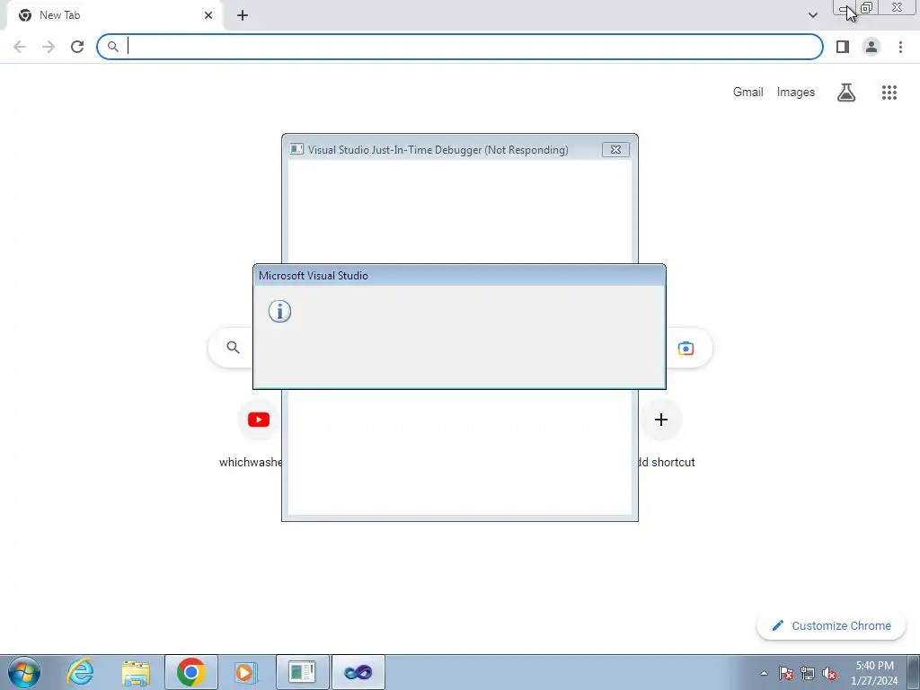Open the clock showing 5:40 PM
Viewport: 920px width, 690px height.
coord(874,673)
